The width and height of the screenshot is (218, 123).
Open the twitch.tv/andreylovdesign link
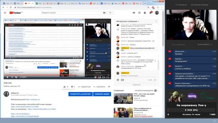pos(25,116)
